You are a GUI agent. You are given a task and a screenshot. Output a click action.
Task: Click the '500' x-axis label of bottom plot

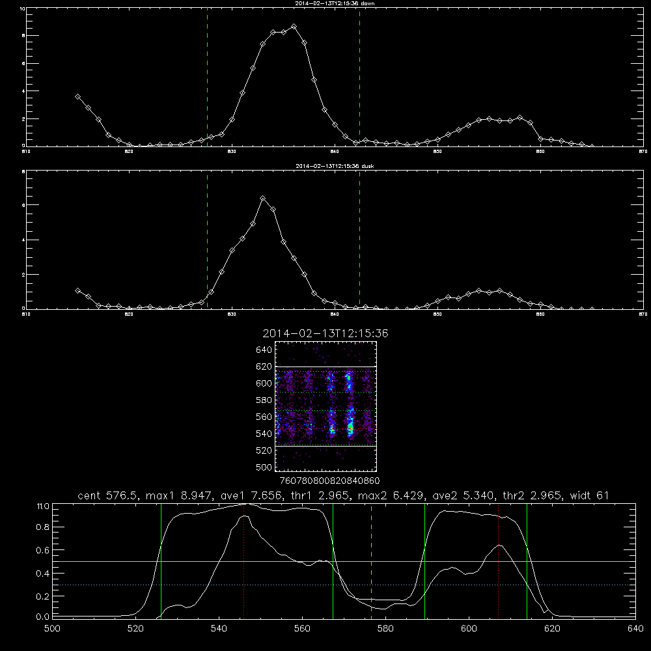(x=52, y=628)
